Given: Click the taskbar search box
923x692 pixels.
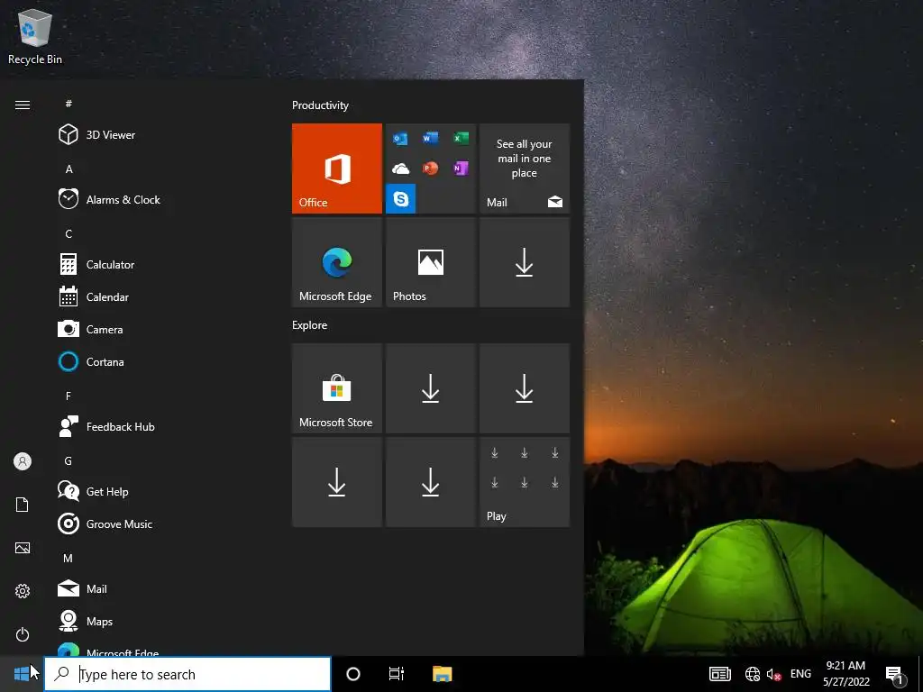Looking at the screenshot, I should point(187,674).
